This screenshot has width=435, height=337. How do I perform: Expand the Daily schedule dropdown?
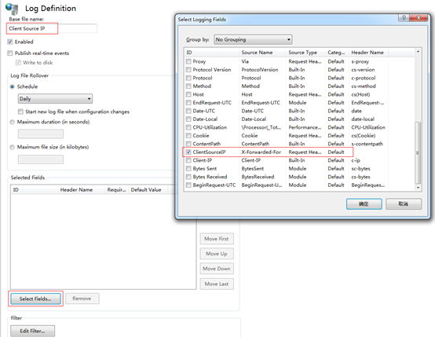[x=55, y=98]
